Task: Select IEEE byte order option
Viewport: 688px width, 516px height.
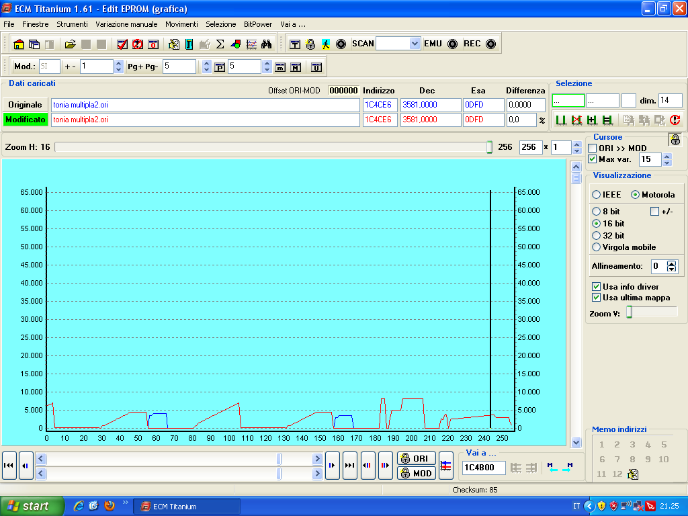Action: pyautogui.click(x=596, y=195)
